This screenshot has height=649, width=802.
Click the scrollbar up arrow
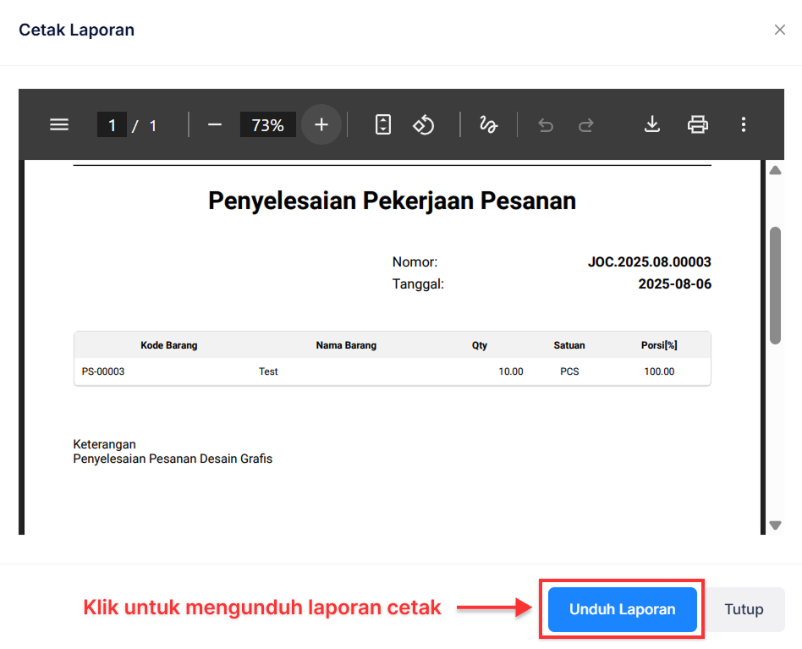(x=775, y=169)
